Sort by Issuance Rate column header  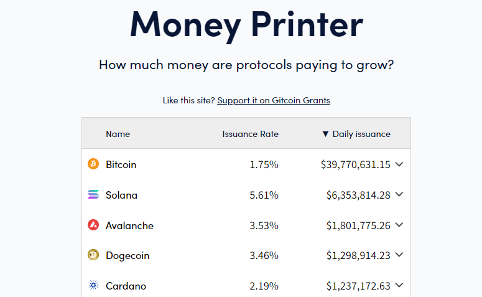click(x=250, y=134)
